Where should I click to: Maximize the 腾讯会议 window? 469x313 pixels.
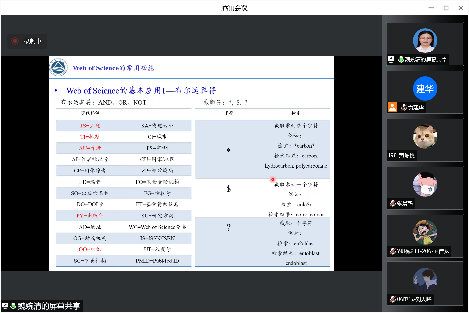pyautogui.click(x=446, y=8)
